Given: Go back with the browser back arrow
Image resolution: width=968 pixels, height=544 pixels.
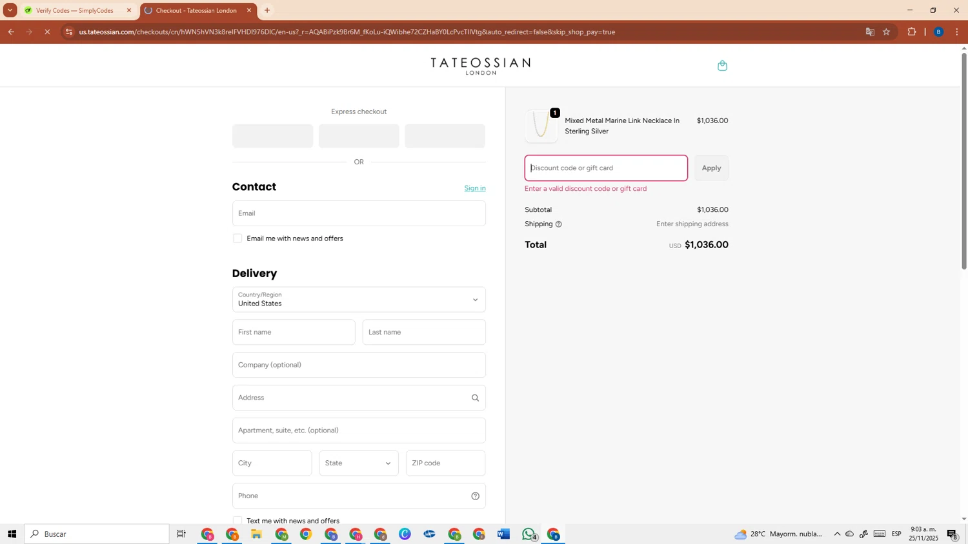Looking at the screenshot, I should pyautogui.click(x=11, y=32).
